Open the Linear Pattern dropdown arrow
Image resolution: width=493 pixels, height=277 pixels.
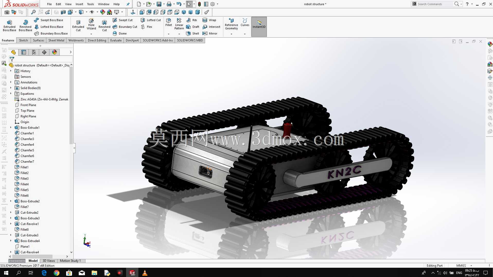[x=179, y=34]
